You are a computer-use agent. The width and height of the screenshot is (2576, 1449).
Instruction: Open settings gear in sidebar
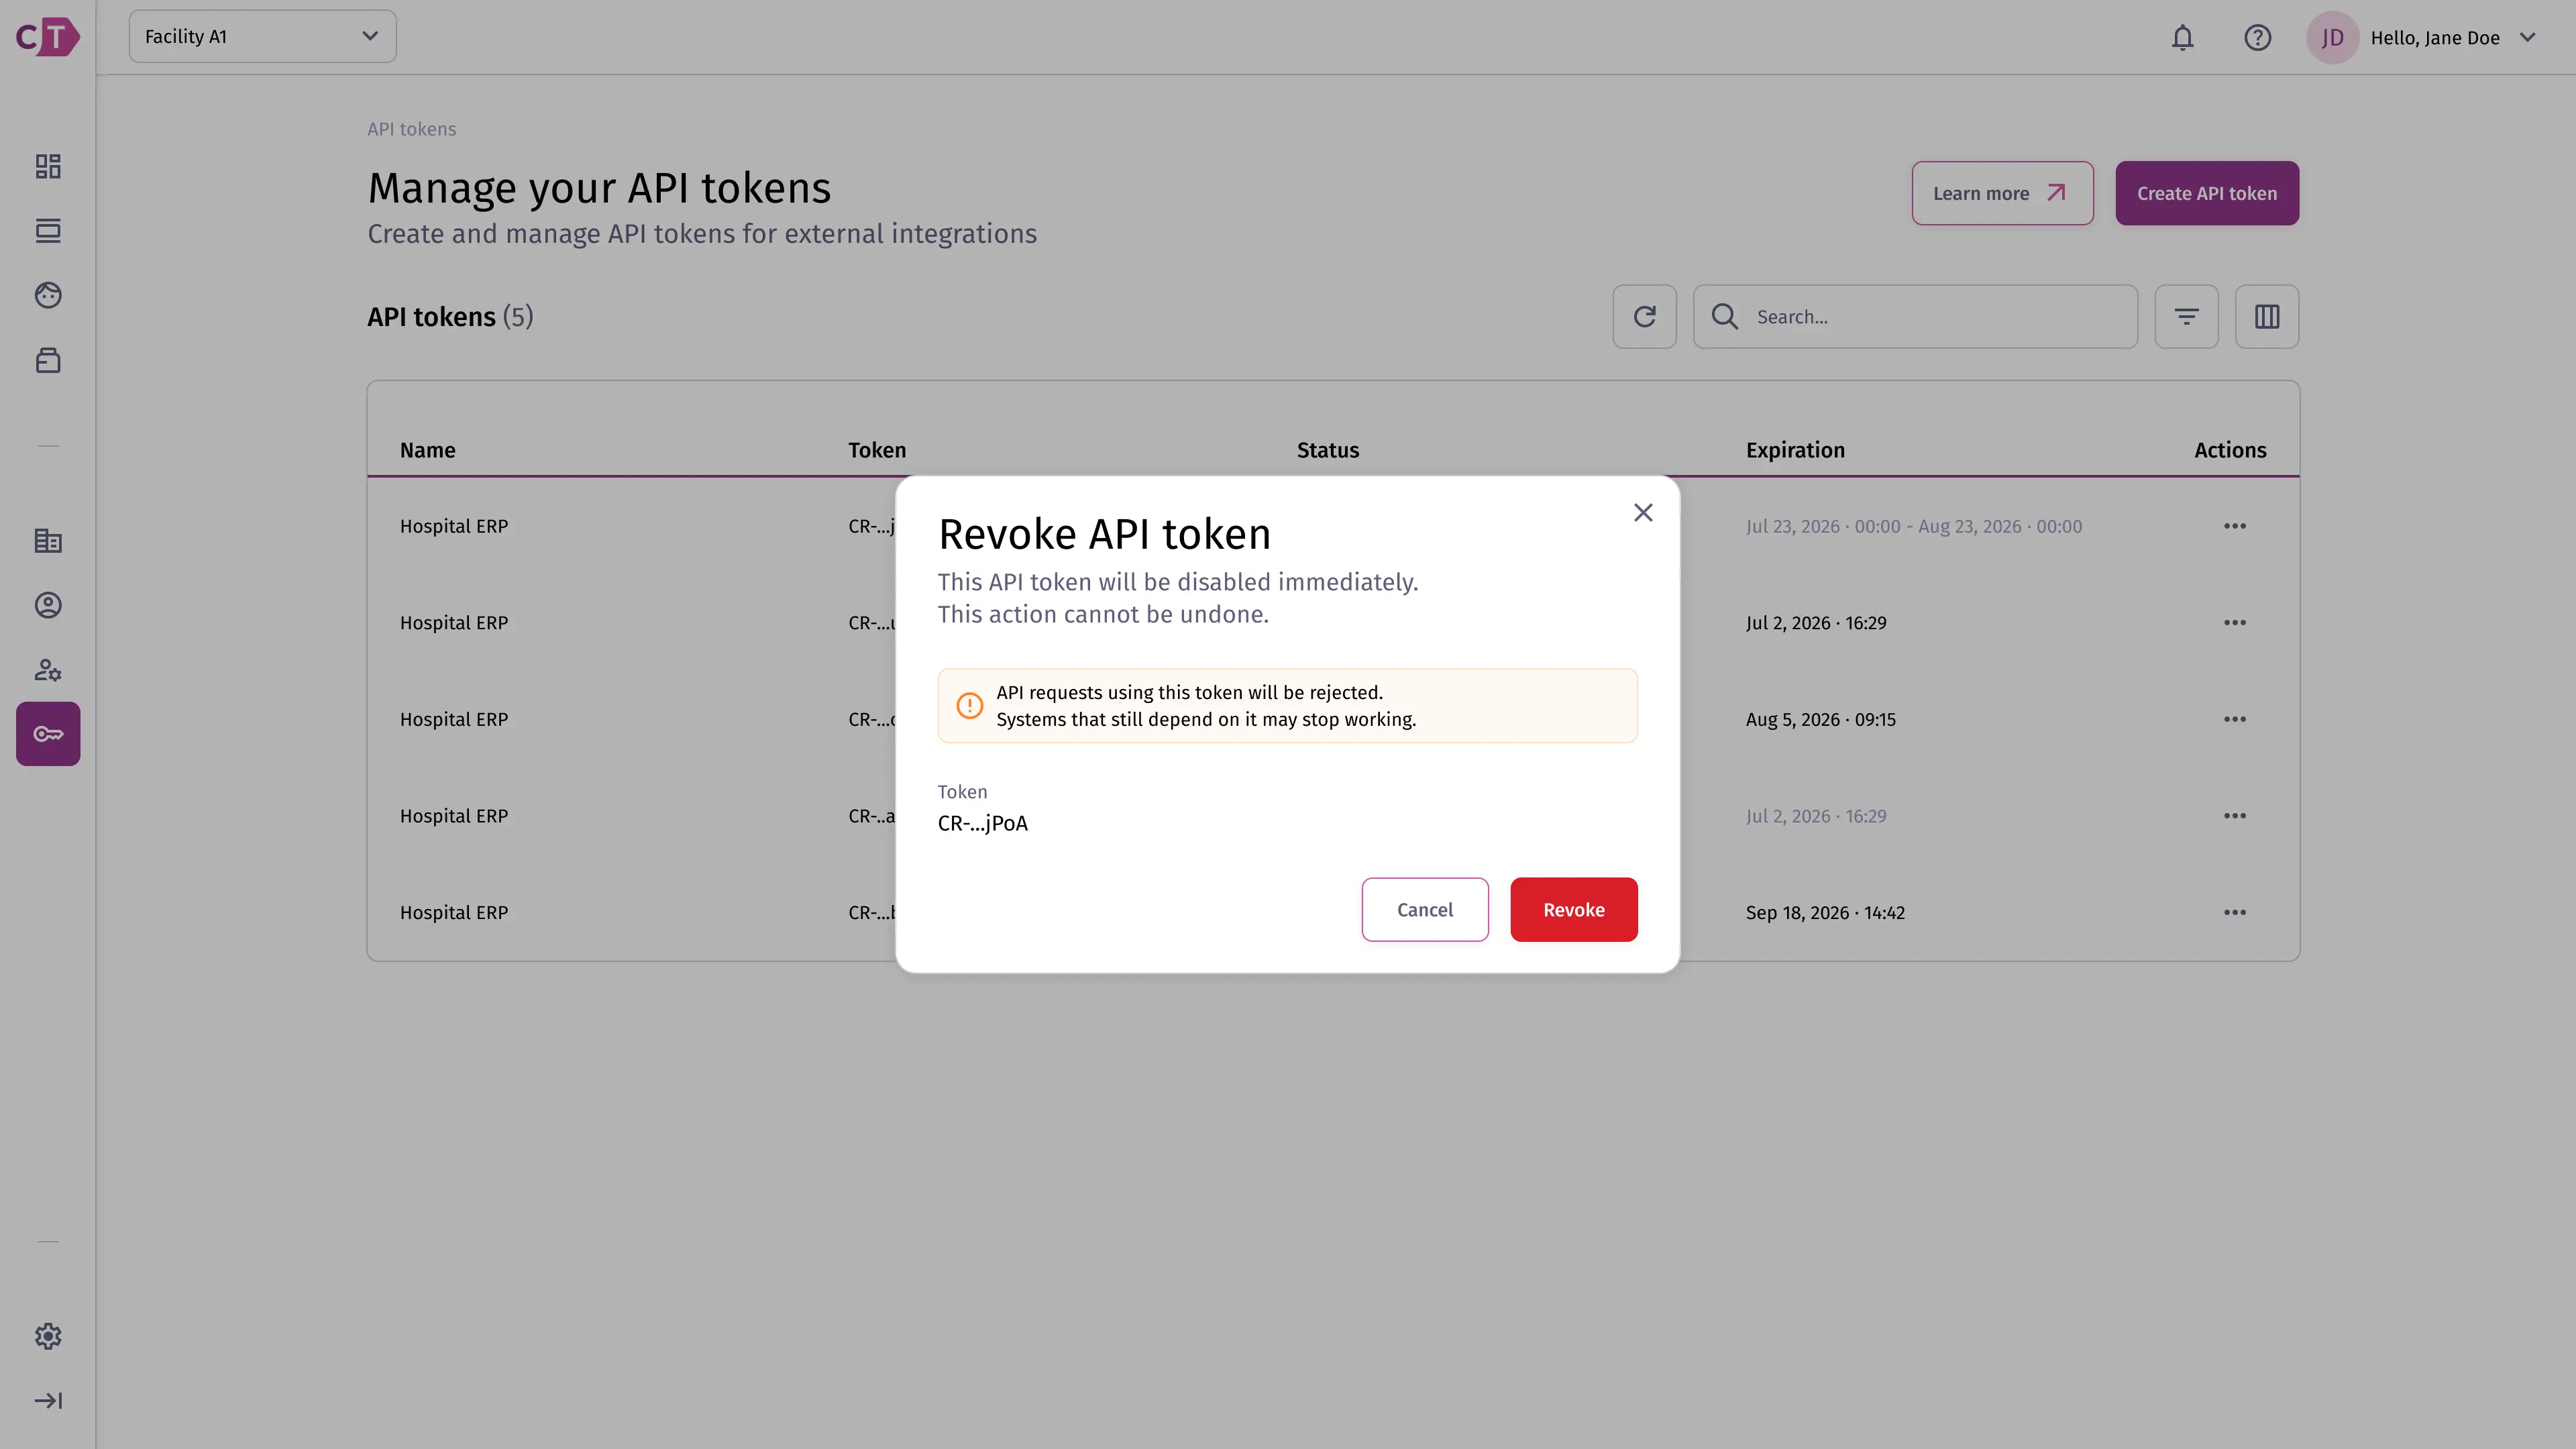pyautogui.click(x=48, y=1336)
